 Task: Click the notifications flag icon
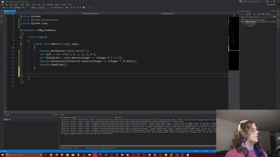[240, 1]
